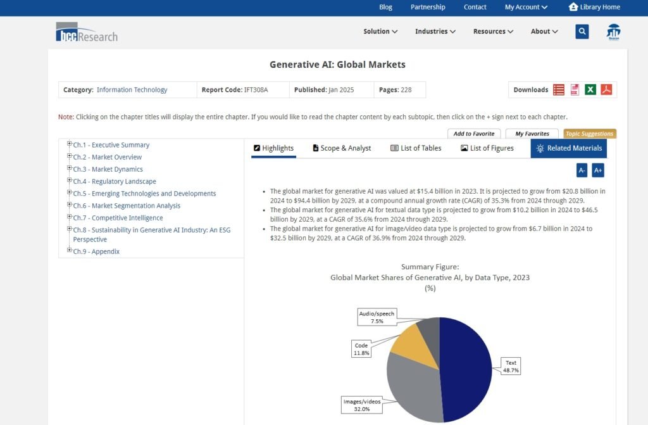Expand Ch.1 - Executive Summary plus sign
This screenshot has height=425, width=648.
coord(70,144)
